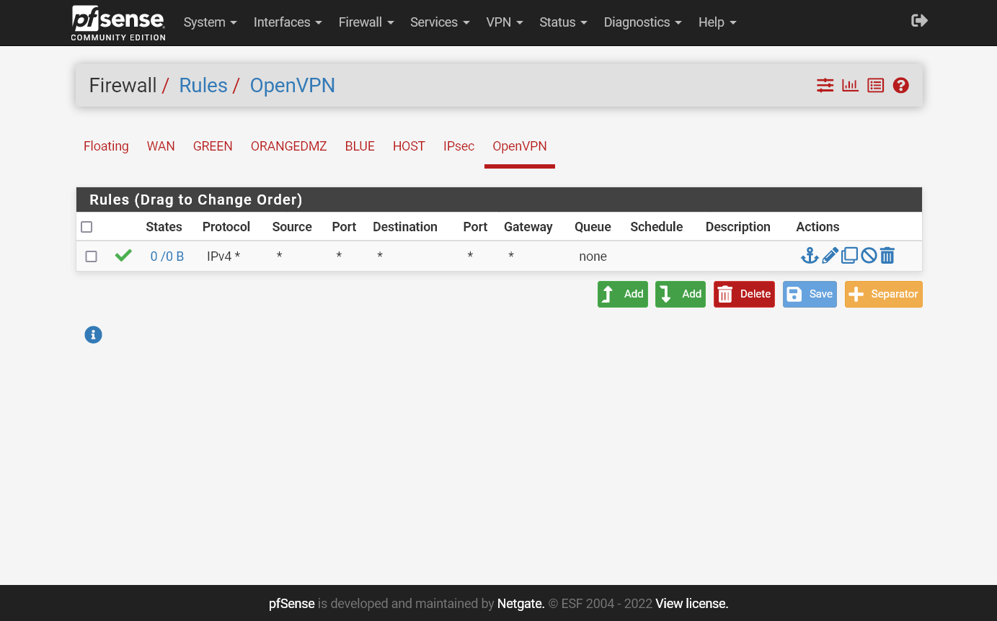Select the checkbox on the IPv4 rule row
The height and width of the screenshot is (621, 997).
(91, 256)
